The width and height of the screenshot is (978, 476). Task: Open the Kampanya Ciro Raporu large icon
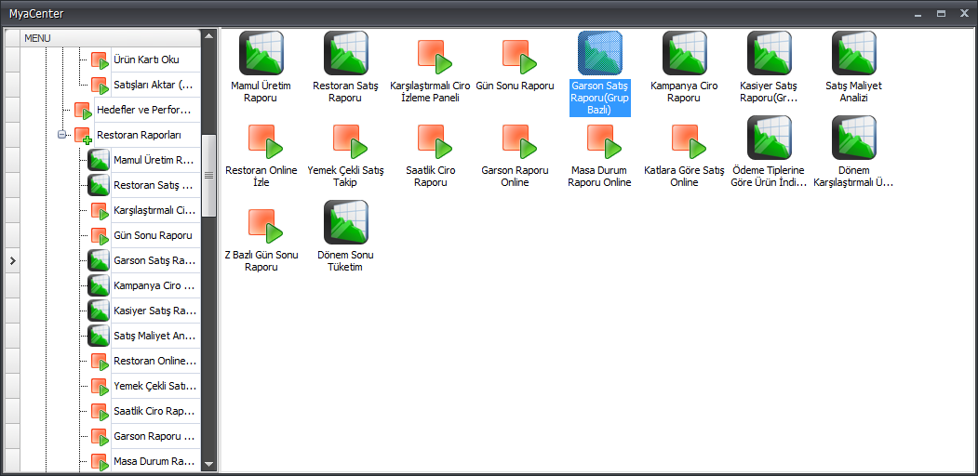tap(684, 53)
